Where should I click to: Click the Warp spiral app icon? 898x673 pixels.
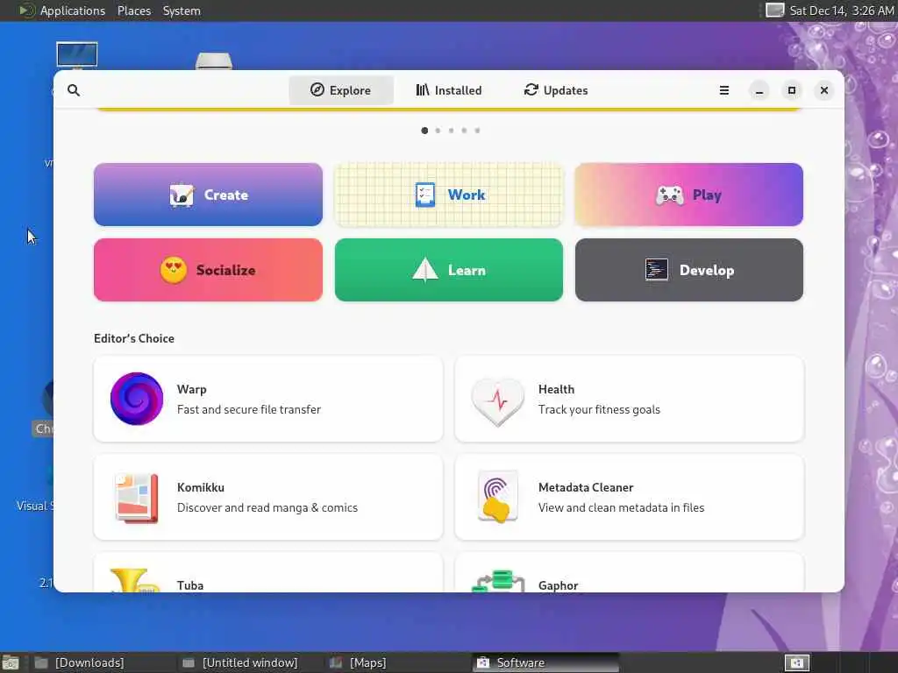tap(136, 399)
